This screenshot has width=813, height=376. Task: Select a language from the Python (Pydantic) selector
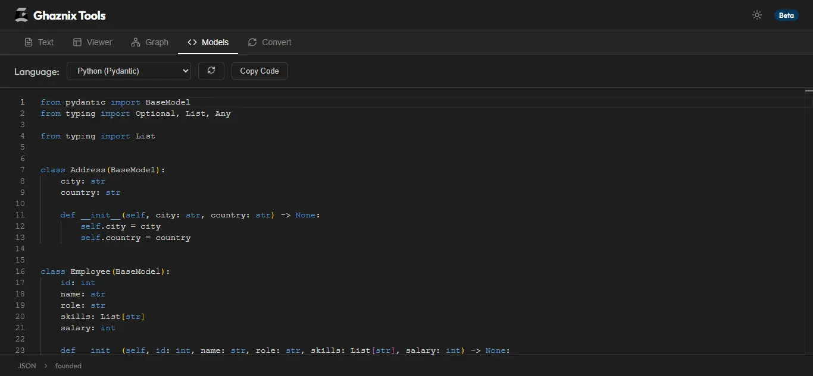coord(128,71)
